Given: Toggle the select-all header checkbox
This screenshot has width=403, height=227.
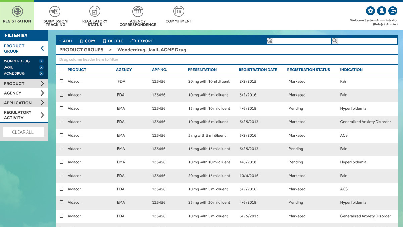Looking at the screenshot, I should 61,70.
